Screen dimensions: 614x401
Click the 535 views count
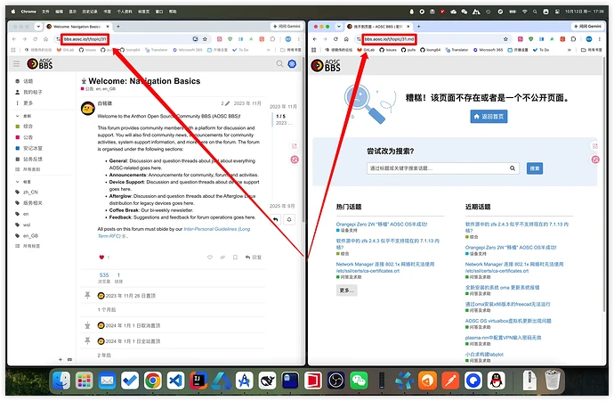pyautogui.click(x=104, y=277)
